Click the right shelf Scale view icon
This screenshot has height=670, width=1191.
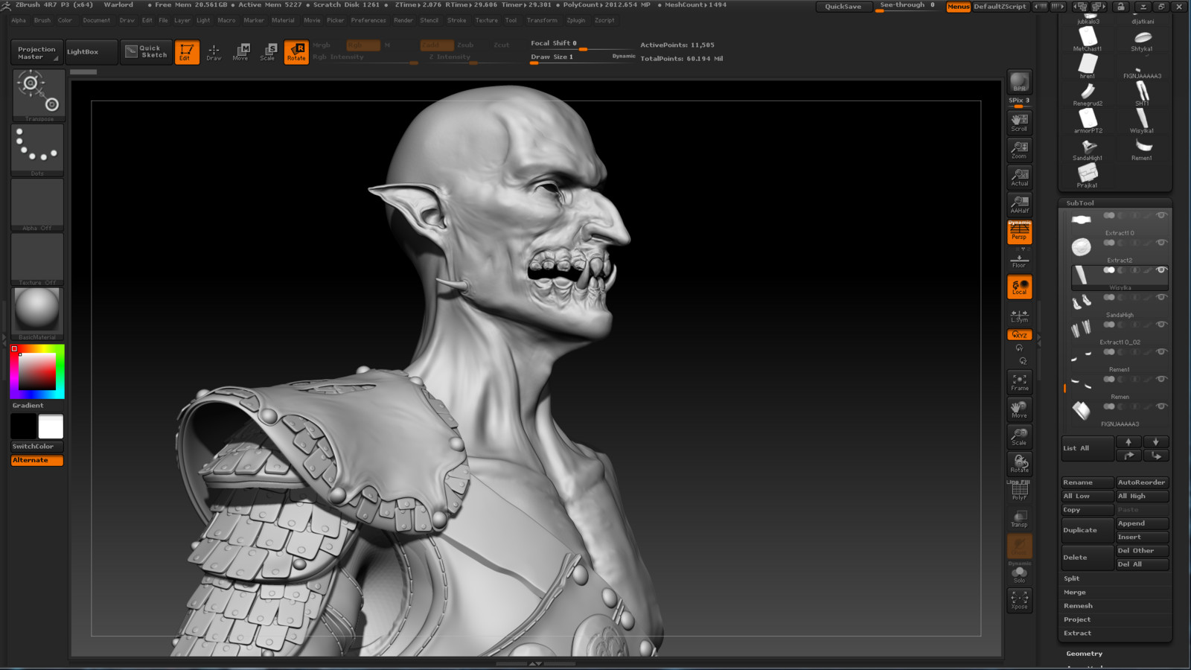1019,436
